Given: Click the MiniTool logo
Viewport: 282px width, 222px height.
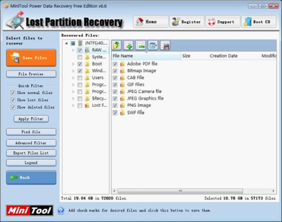Looking at the screenshot, I should tap(30, 210).
